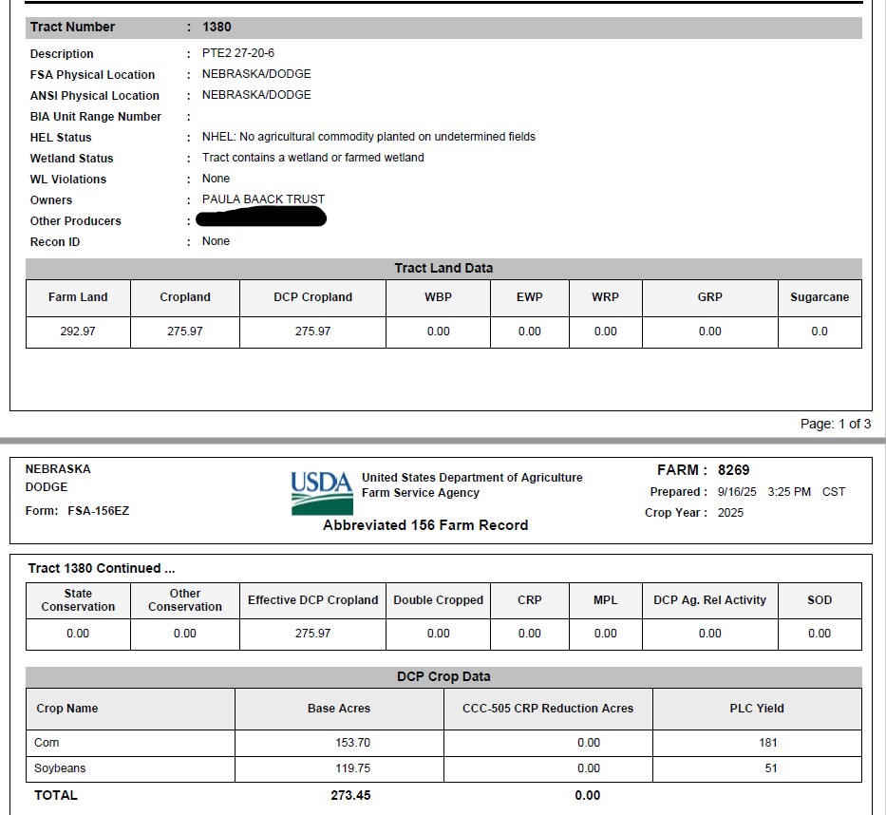Click the Tract Land Data section header

point(443,268)
